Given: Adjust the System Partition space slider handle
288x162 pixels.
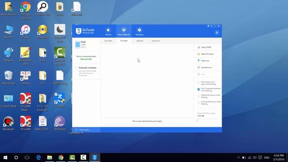Looking at the screenshot, I should 197,121.
